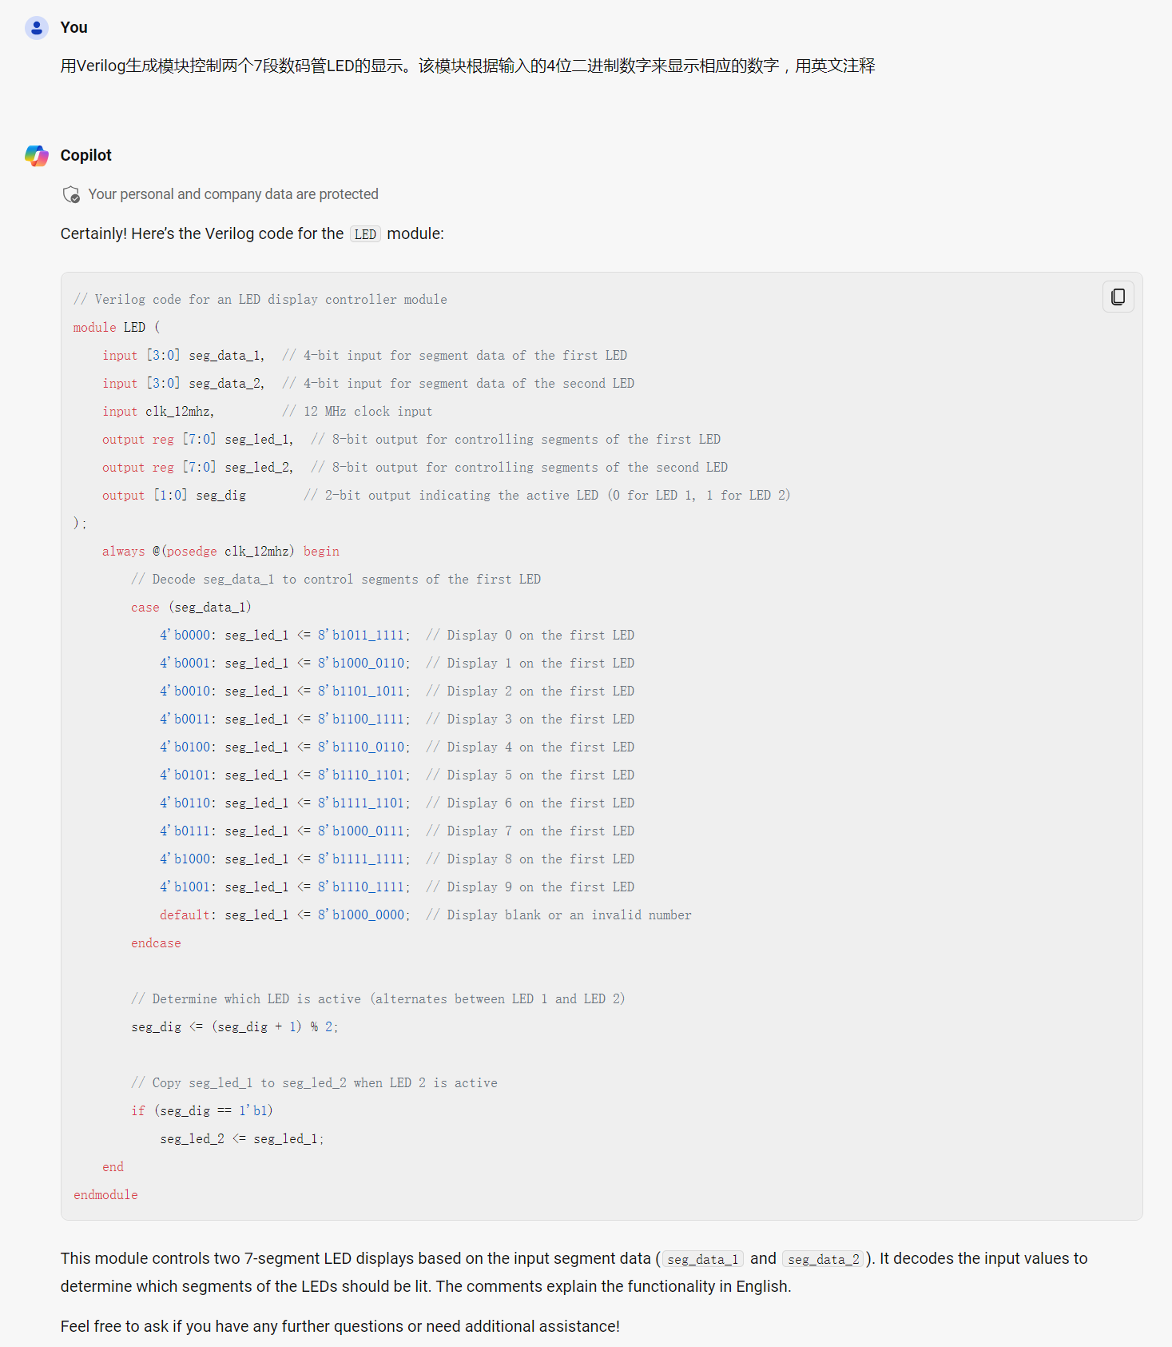
Task: Click the seg_data_2 inline code chip
Action: [x=823, y=1259]
